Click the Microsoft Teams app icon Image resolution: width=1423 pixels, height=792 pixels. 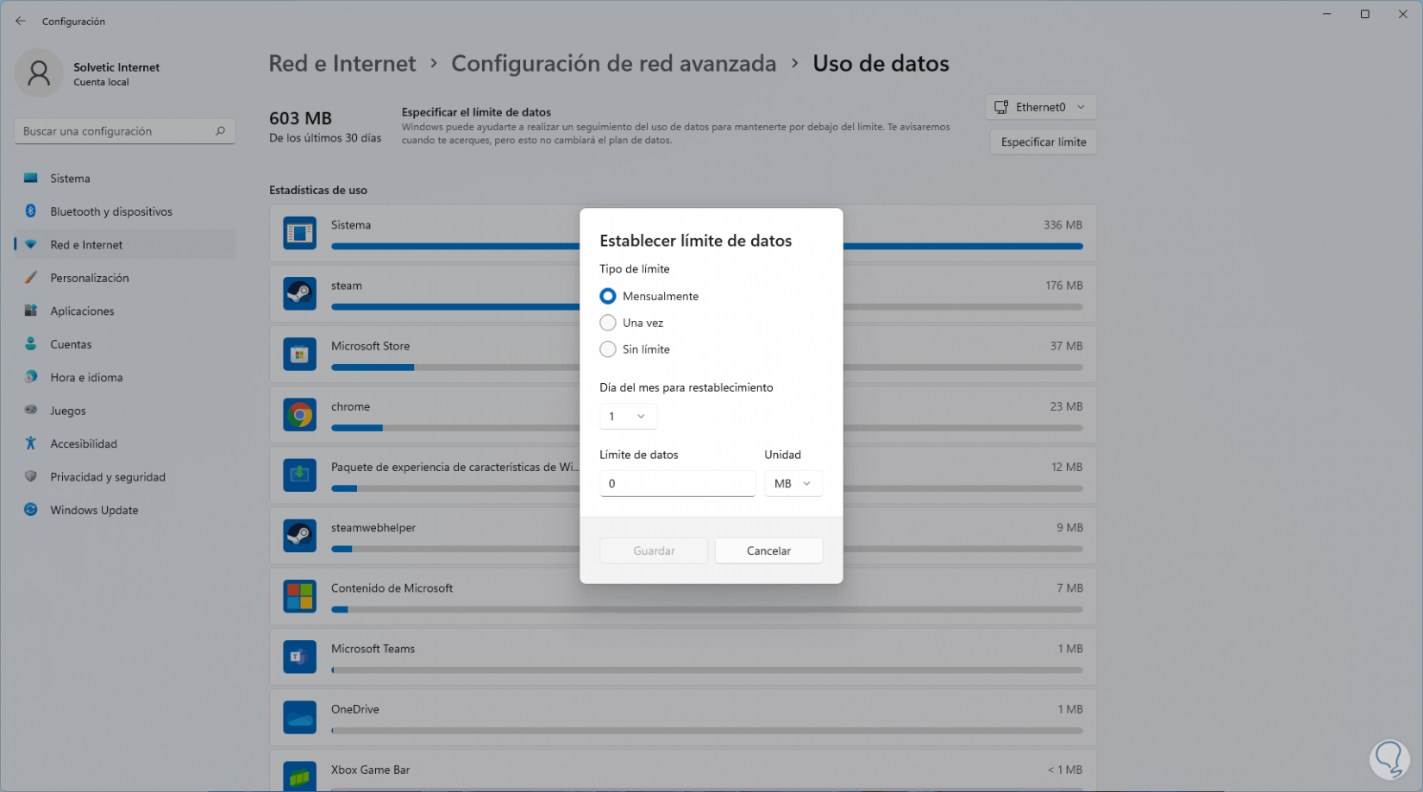pos(299,657)
